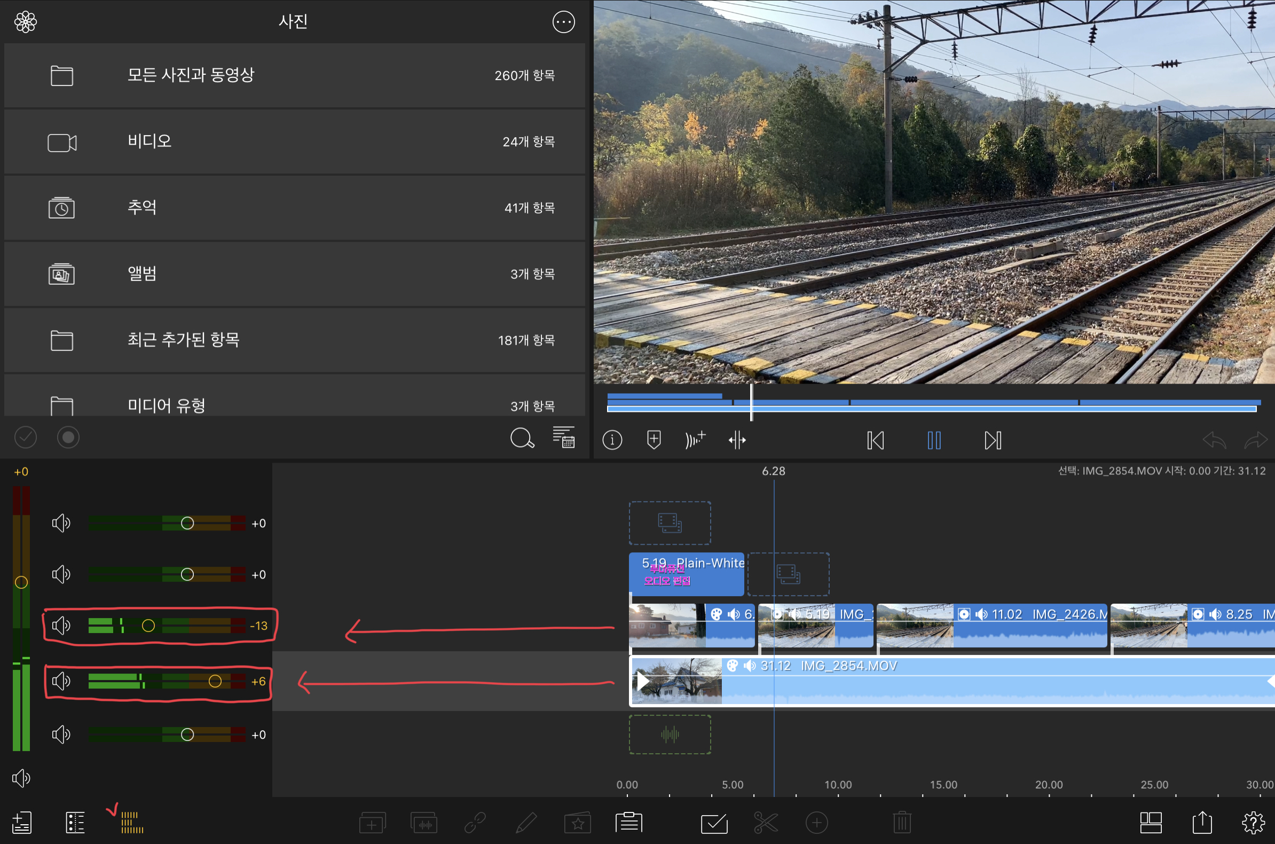Mute the -13 audio track speaker
This screenshot has width=1275, height=844.
coord(61,626)
